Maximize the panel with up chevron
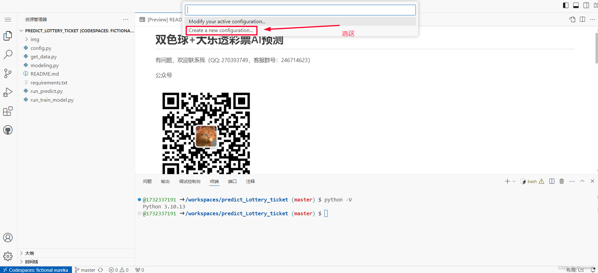598x273 pixels. 582,181
